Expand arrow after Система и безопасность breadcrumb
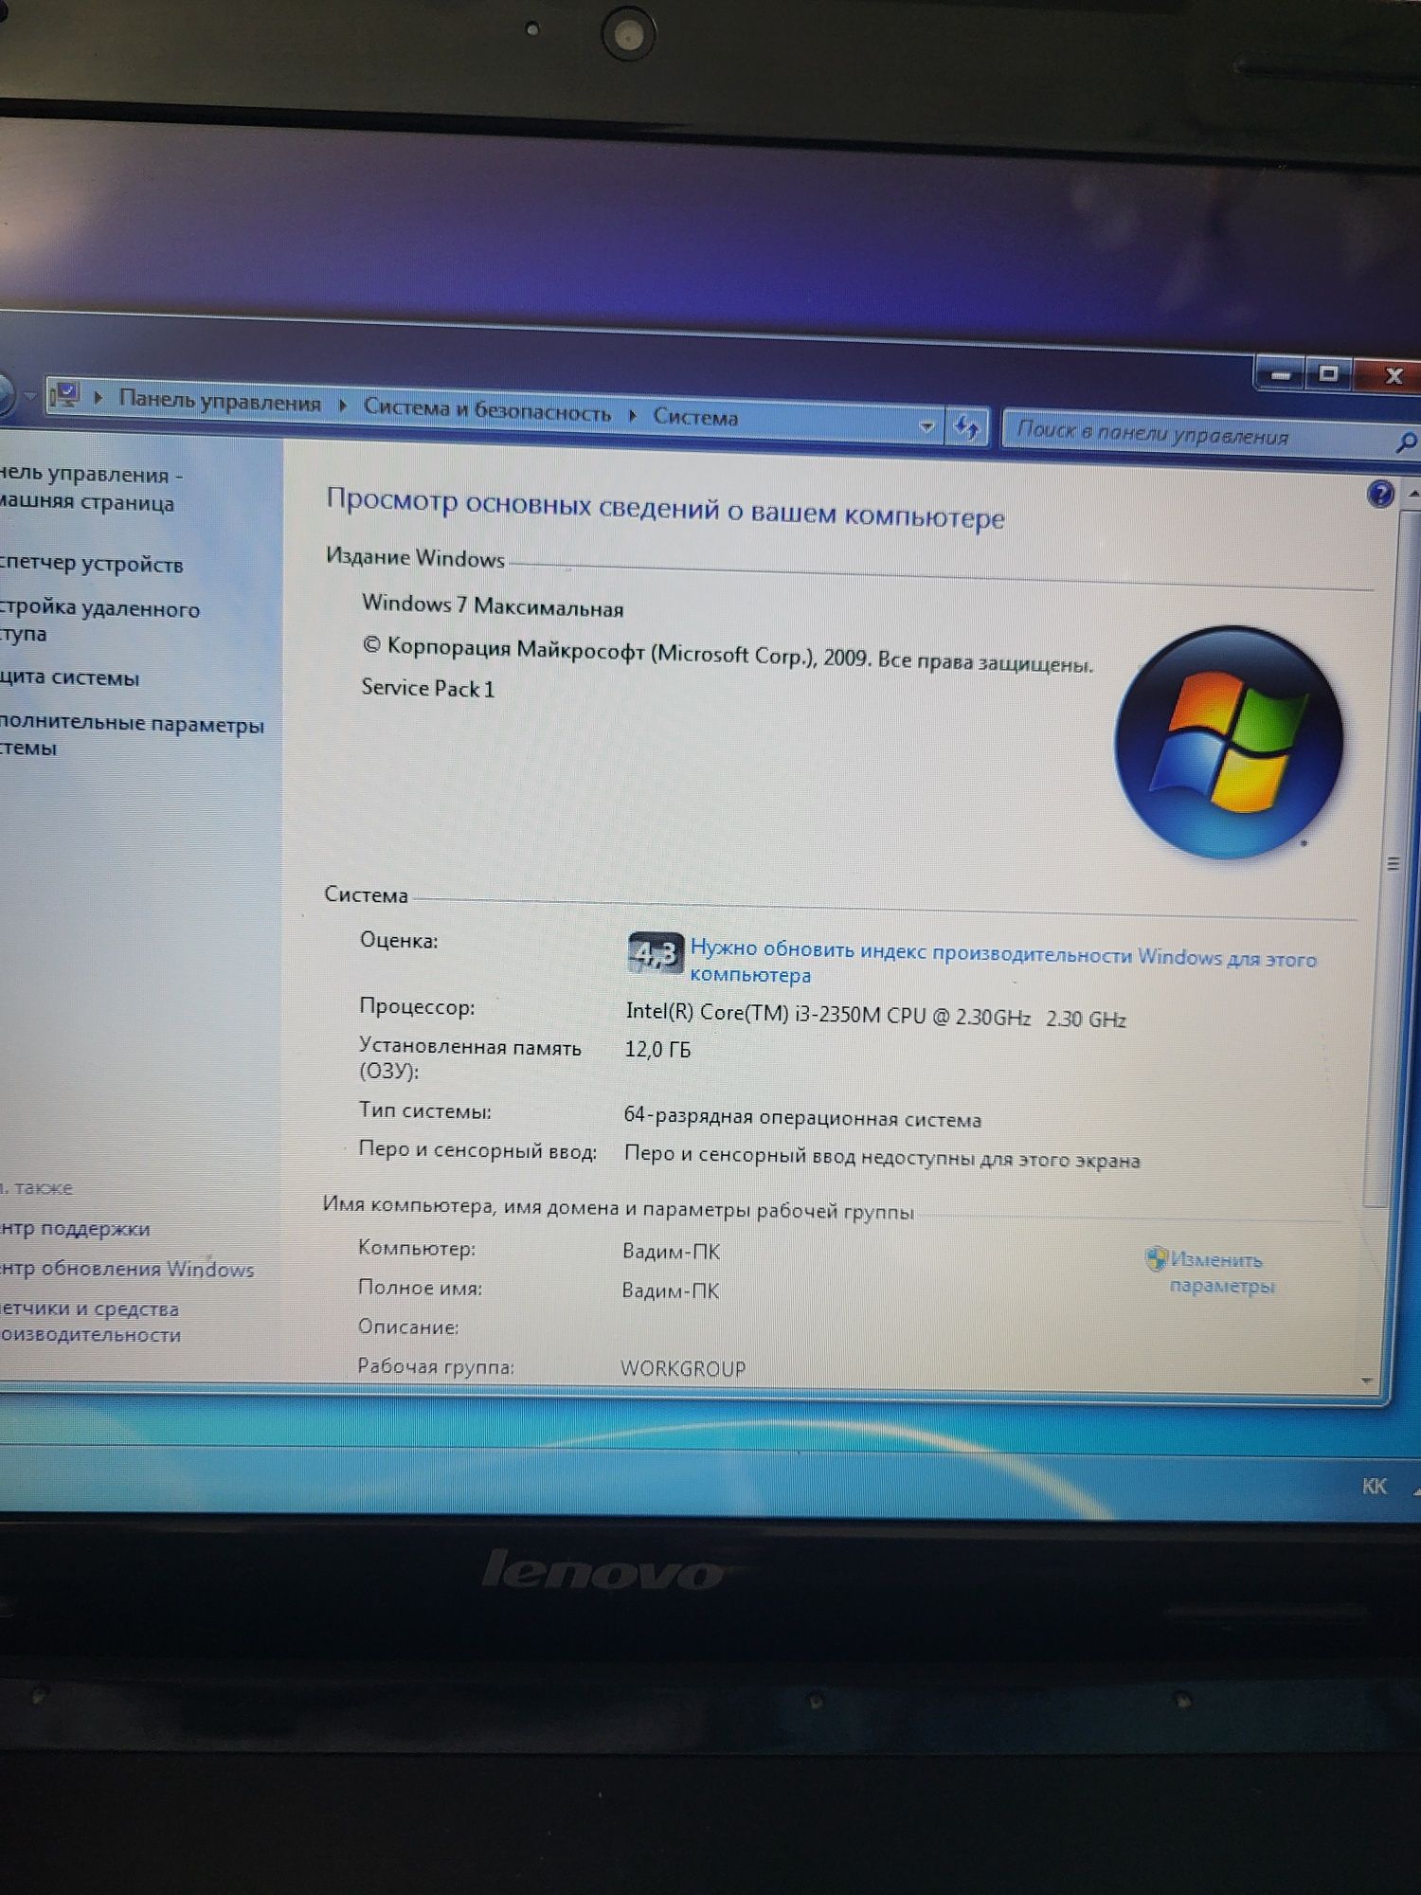 [x=632, y=414]
